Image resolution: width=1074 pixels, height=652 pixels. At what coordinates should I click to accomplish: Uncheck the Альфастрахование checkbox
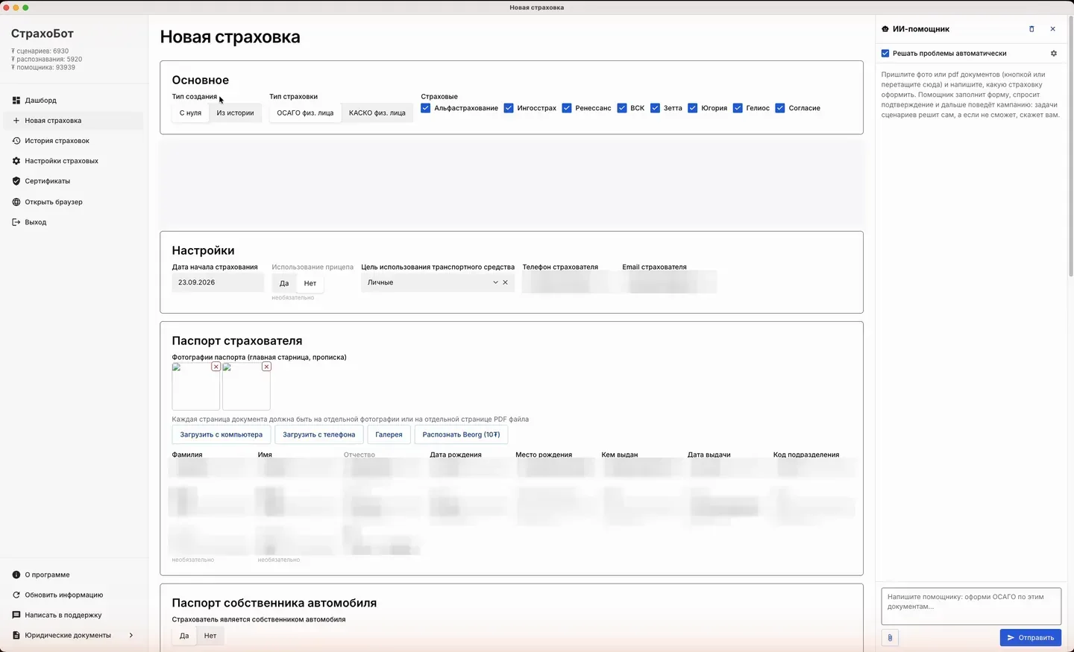point(426,108)
